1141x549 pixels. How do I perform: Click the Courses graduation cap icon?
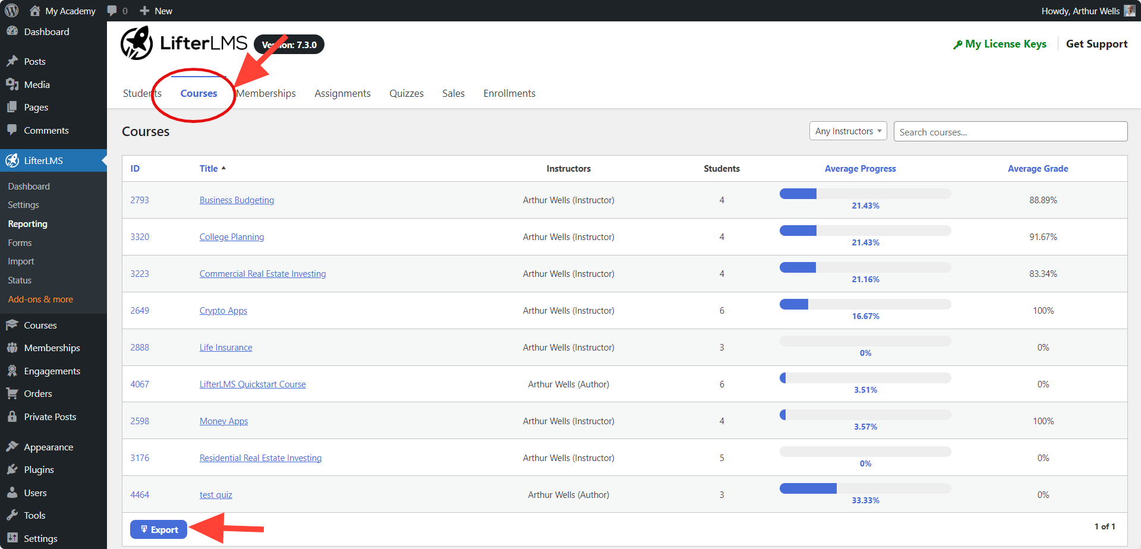click(12, 325)
